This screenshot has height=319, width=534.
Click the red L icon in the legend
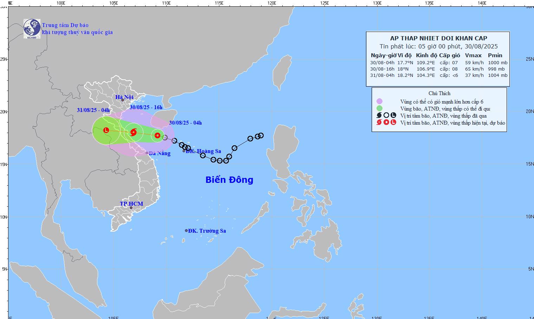point(393,122)
